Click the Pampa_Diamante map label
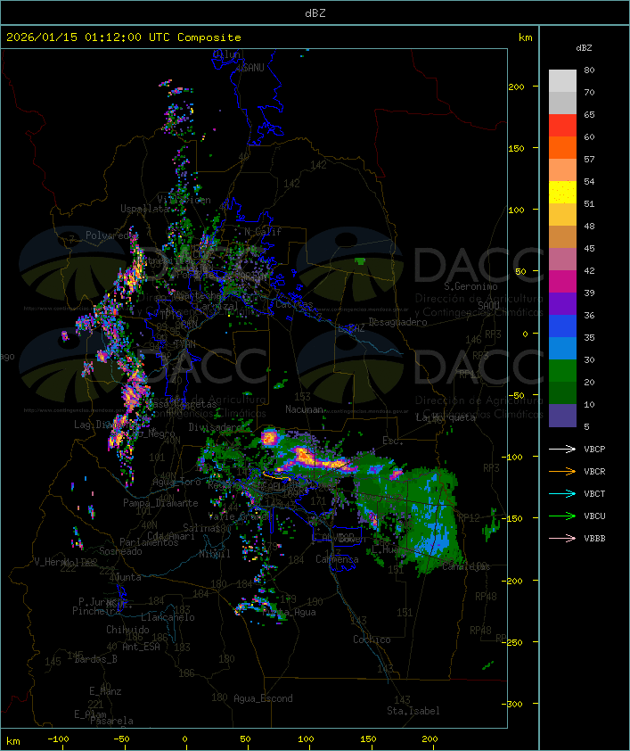Screen dimensions: 630x751 click(x=160, y=503)
